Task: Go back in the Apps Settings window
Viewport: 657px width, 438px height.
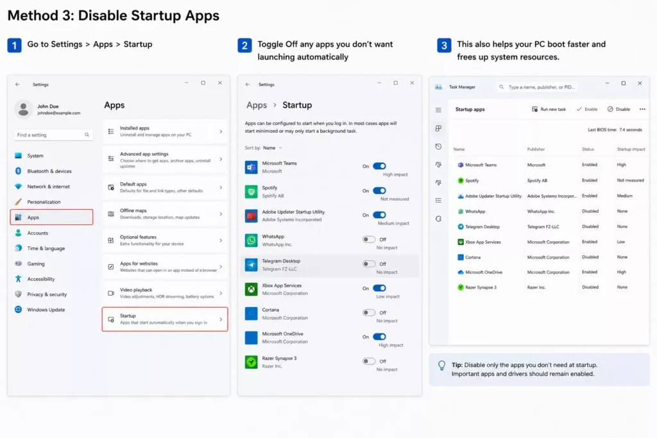Action: [x=17, y=84]
